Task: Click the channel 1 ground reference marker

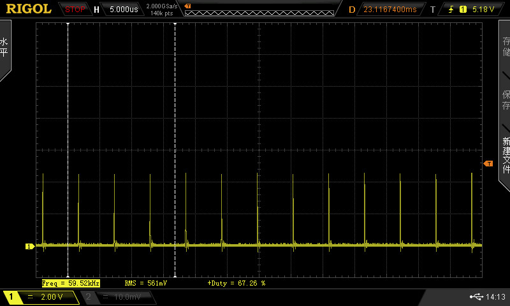Action: [x=30, y=247]
